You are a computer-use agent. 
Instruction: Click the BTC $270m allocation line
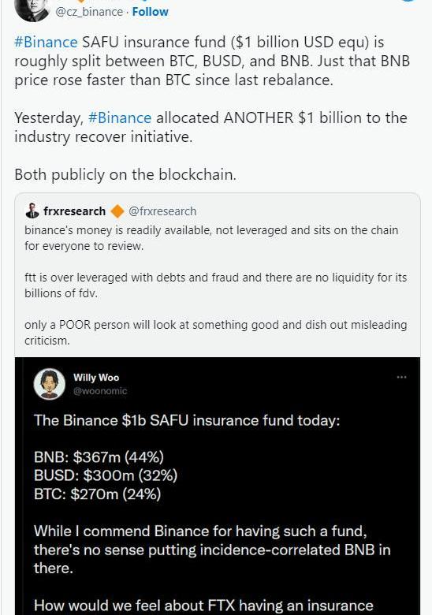tap(97, 494)
